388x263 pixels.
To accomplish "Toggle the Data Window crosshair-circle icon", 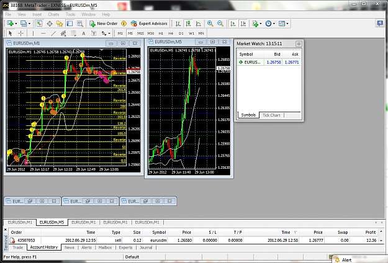I will pos(50,24).
